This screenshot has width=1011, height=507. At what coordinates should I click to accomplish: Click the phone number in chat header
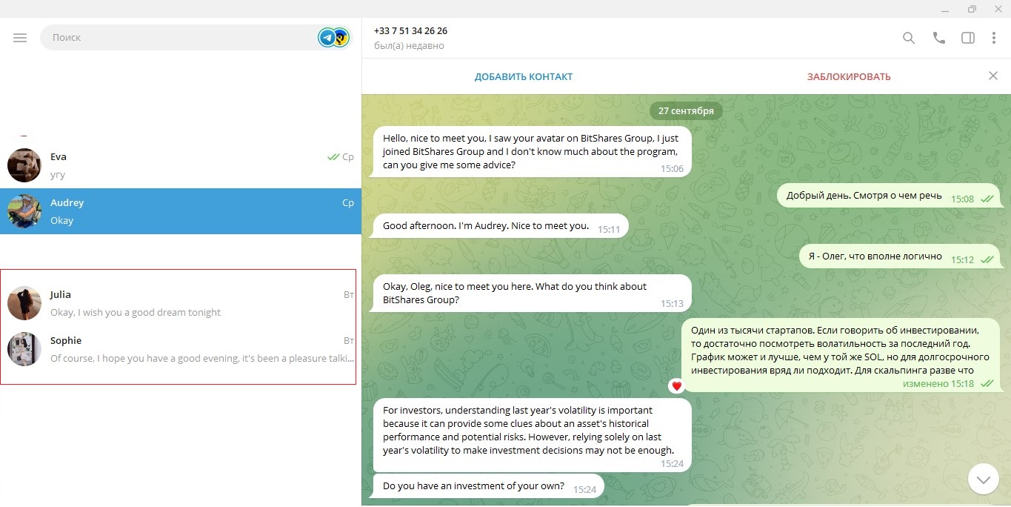coord(410,31)
